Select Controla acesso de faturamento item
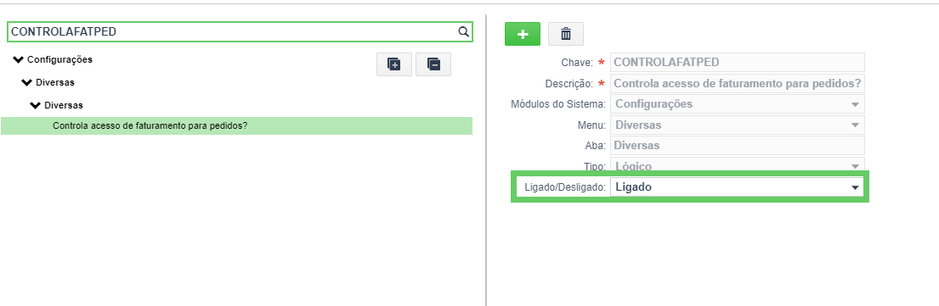 tap(236, 126)
